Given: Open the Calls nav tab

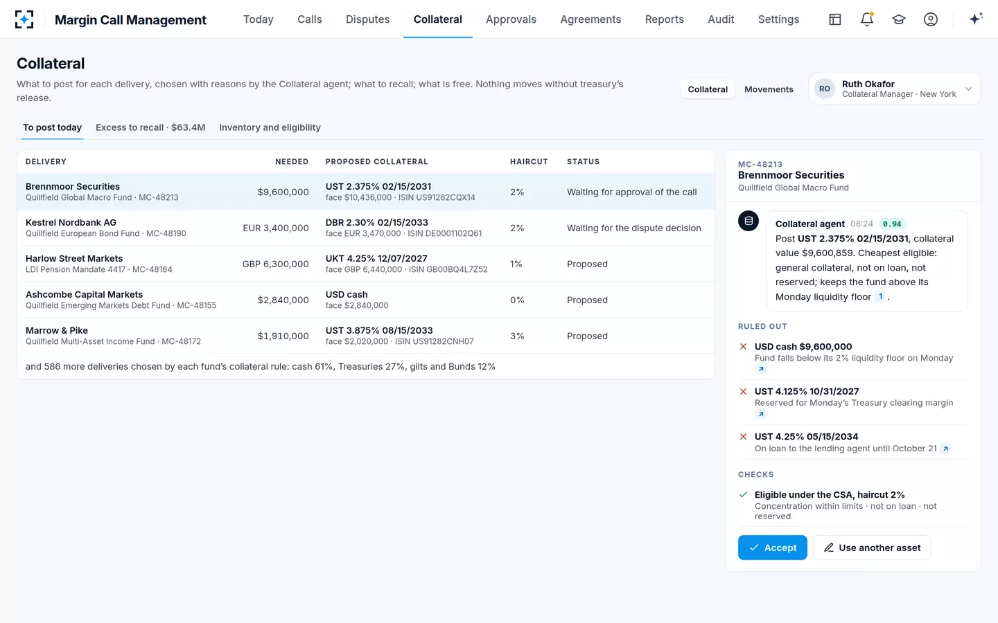Looking at the screenshot, I should pos(310,19).
